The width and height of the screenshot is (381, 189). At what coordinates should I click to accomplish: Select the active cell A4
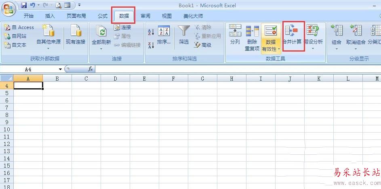point(28,85)
